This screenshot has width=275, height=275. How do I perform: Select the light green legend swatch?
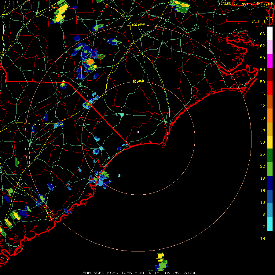pyautogui.click(x=270, y=169)
